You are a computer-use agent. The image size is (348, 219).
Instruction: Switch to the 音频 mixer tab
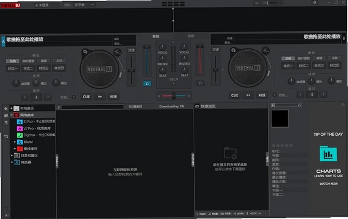click(156, 36)
